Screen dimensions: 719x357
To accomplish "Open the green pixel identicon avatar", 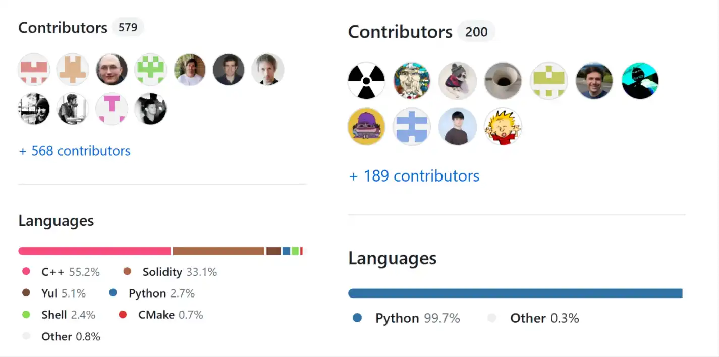I will pos(150,70).
